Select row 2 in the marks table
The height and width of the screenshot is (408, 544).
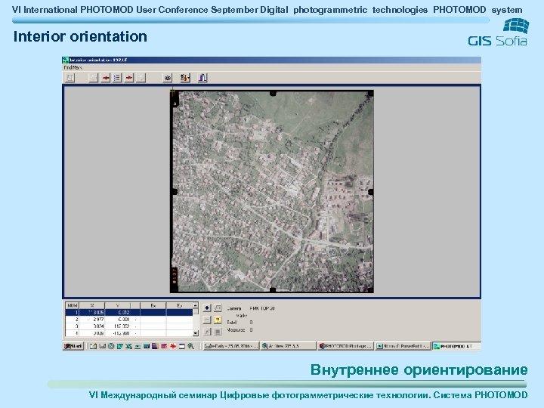click(128, 319)
